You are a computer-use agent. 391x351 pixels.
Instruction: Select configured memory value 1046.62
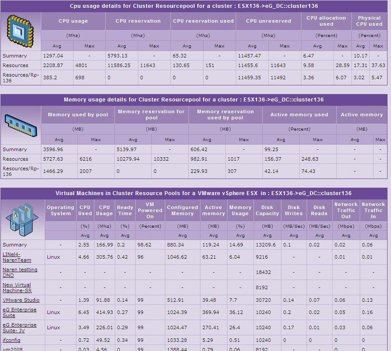click(x=177, y=257)
